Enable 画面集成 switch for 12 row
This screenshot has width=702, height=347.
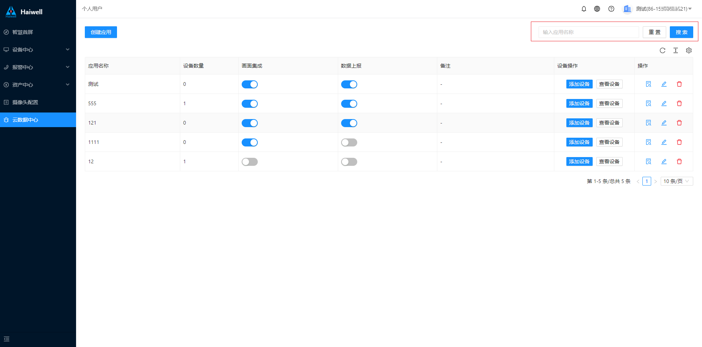(x=250, y=162)
